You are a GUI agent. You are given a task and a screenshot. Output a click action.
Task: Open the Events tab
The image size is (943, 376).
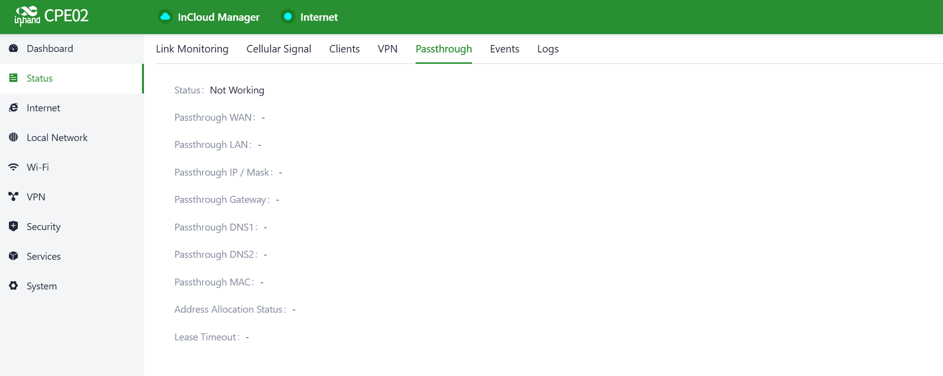click(x=504, y=49)
